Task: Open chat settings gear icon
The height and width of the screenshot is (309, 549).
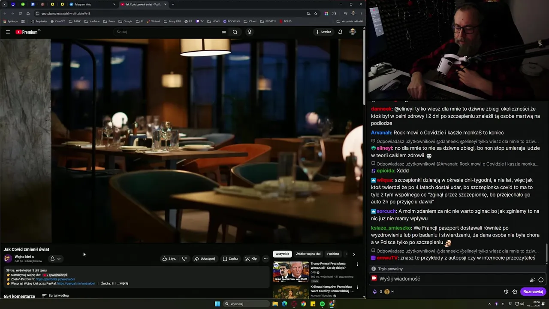Action: (x=515, y=292)
